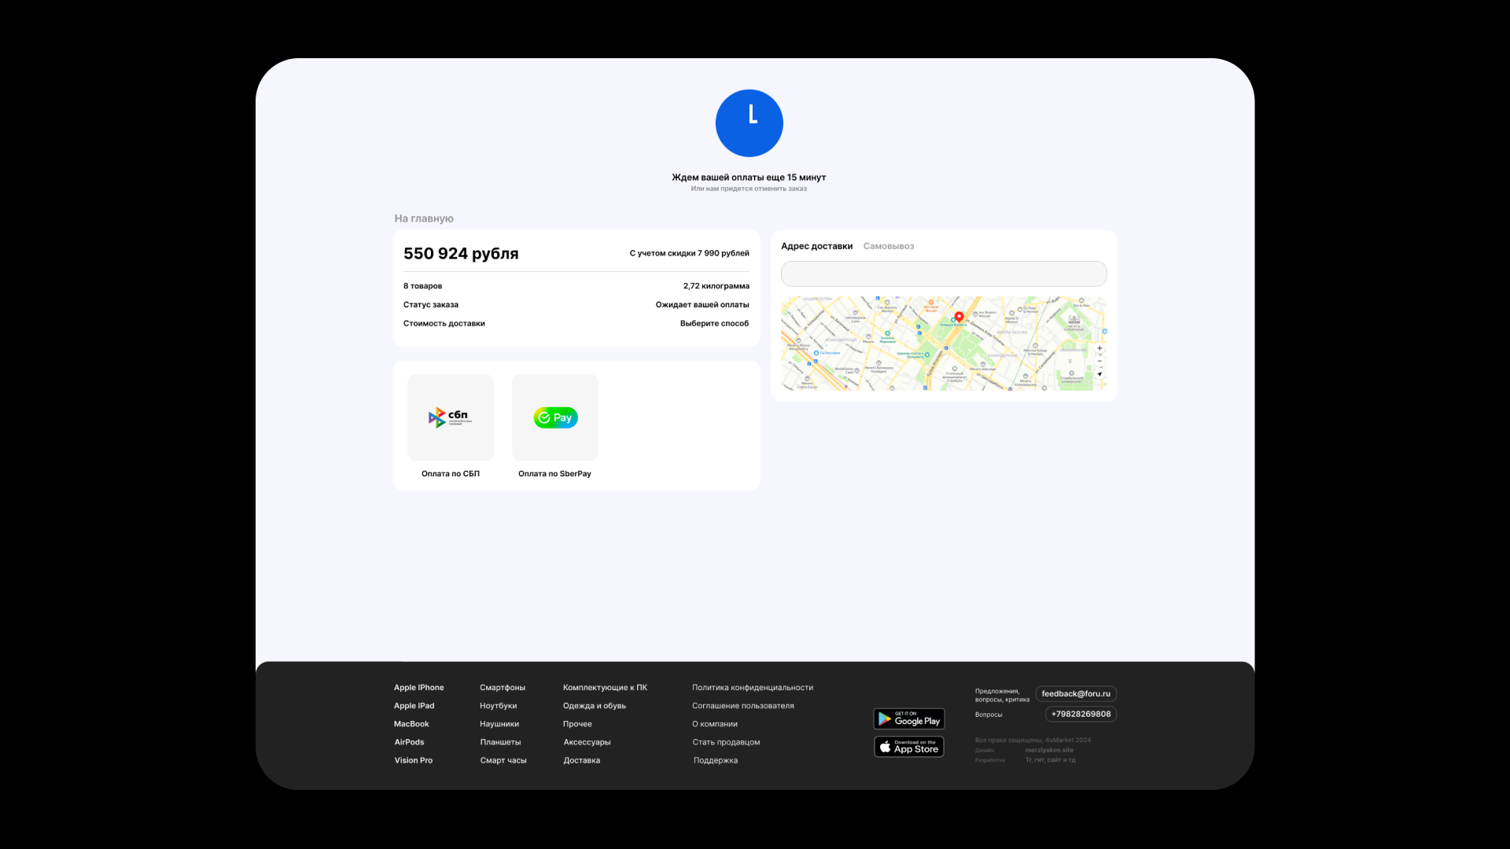Go back via На главную link

424,219
